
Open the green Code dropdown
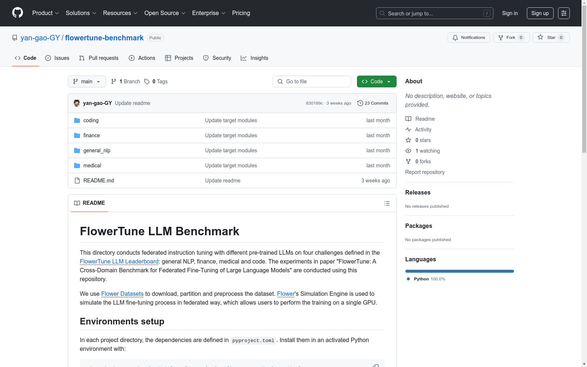tap(376, 81)
